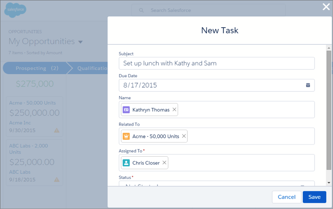The width and height of the screenshot is (333, 209).
Task: Open the Status dropdown
Action: (217, 183)
